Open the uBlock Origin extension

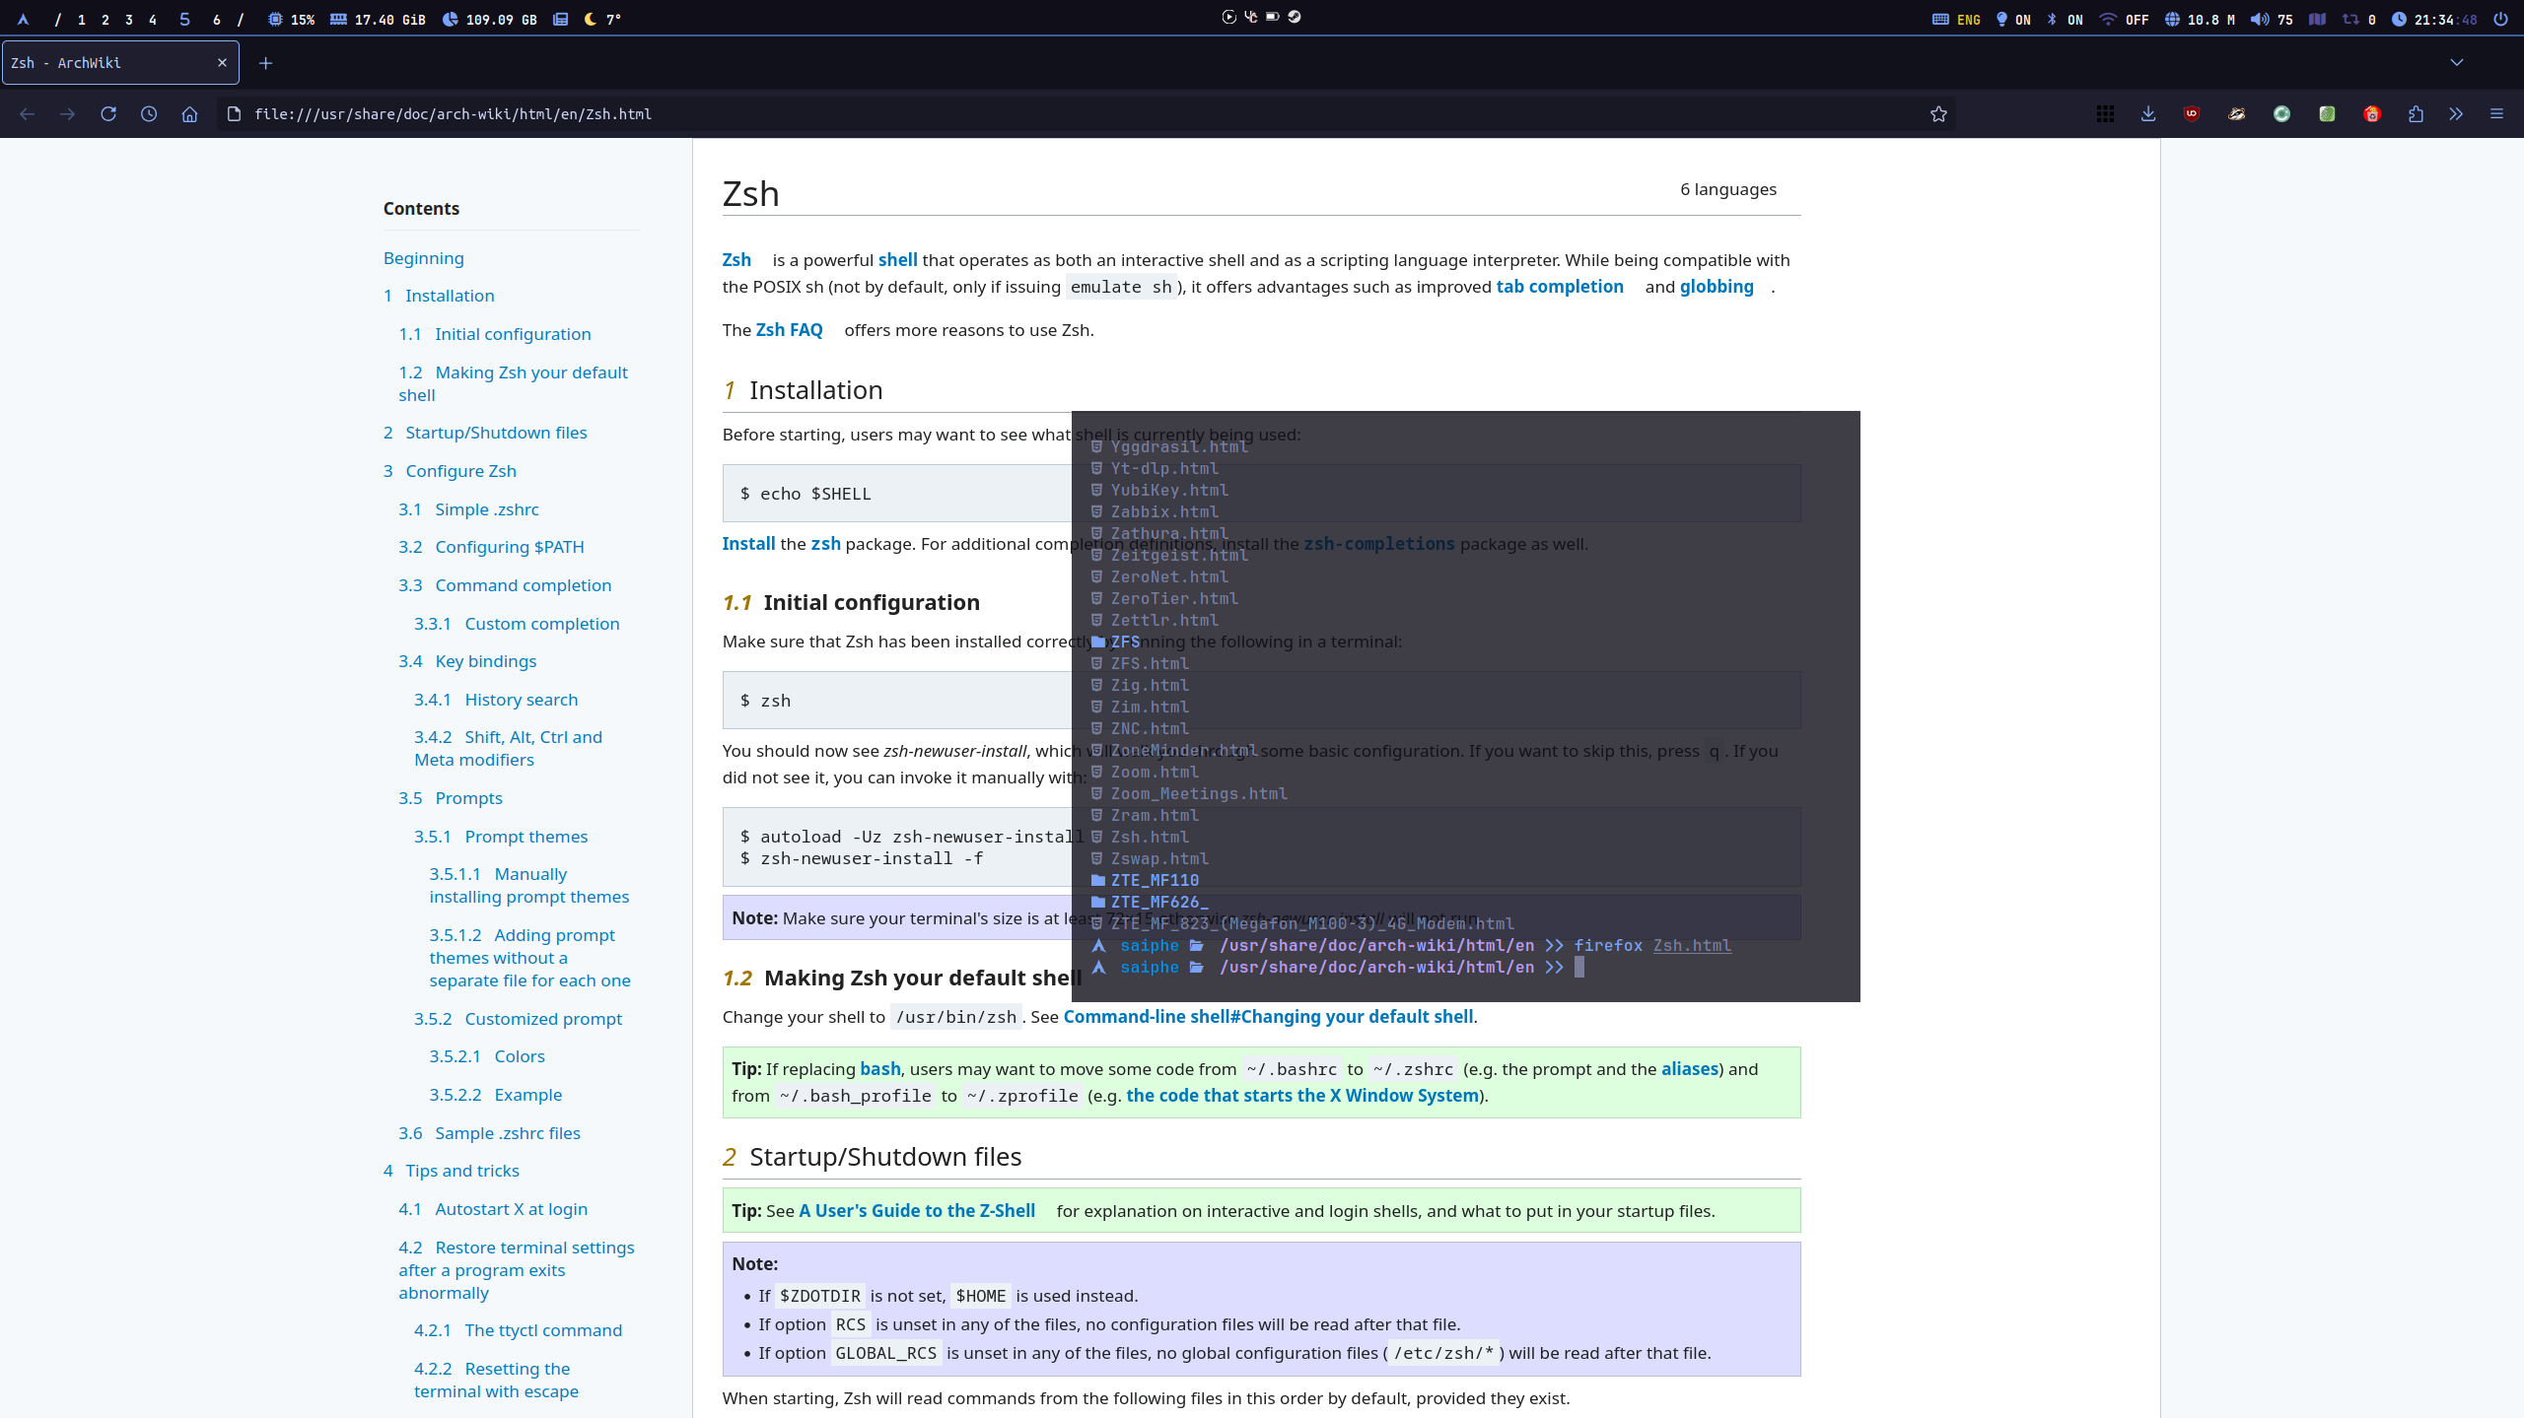point(2191,114)
